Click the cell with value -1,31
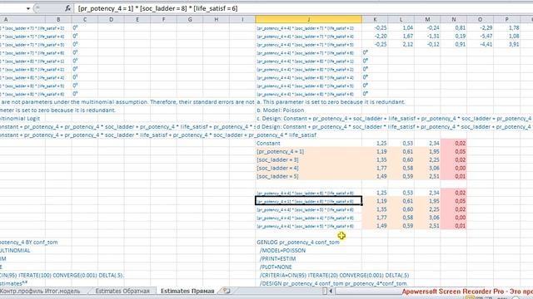Screen dimensions: 533x299 click(427, 36)
